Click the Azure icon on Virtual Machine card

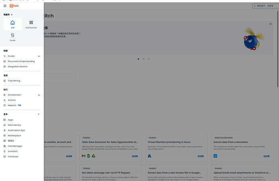click(x=150, y=156)
